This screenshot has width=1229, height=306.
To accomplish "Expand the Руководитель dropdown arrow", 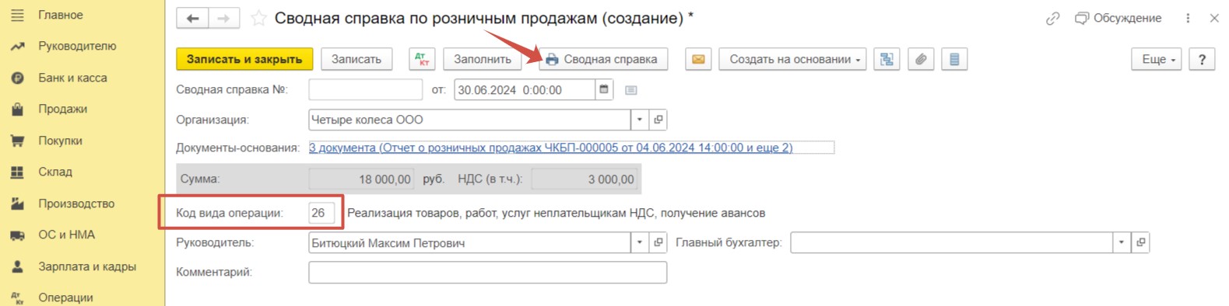I will [x=640, y=243].
